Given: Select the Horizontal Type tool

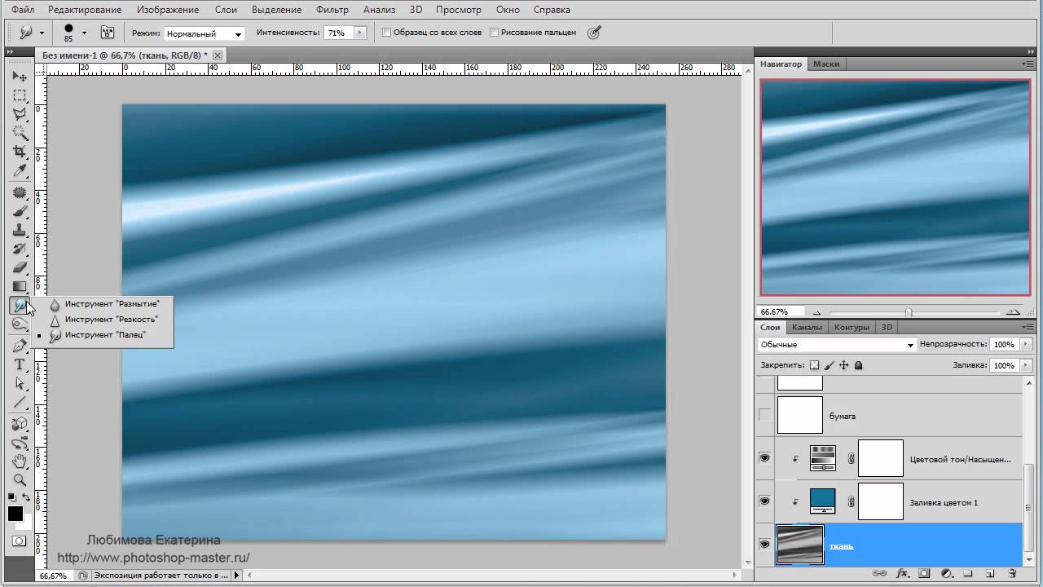Looking at the screenshot, I should 20,364.
